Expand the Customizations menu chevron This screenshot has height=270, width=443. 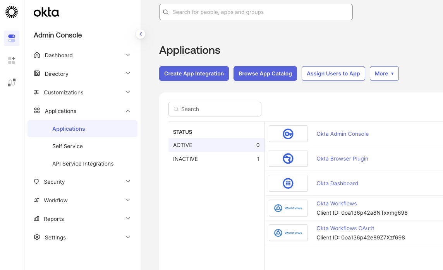[x=128, y=92]
